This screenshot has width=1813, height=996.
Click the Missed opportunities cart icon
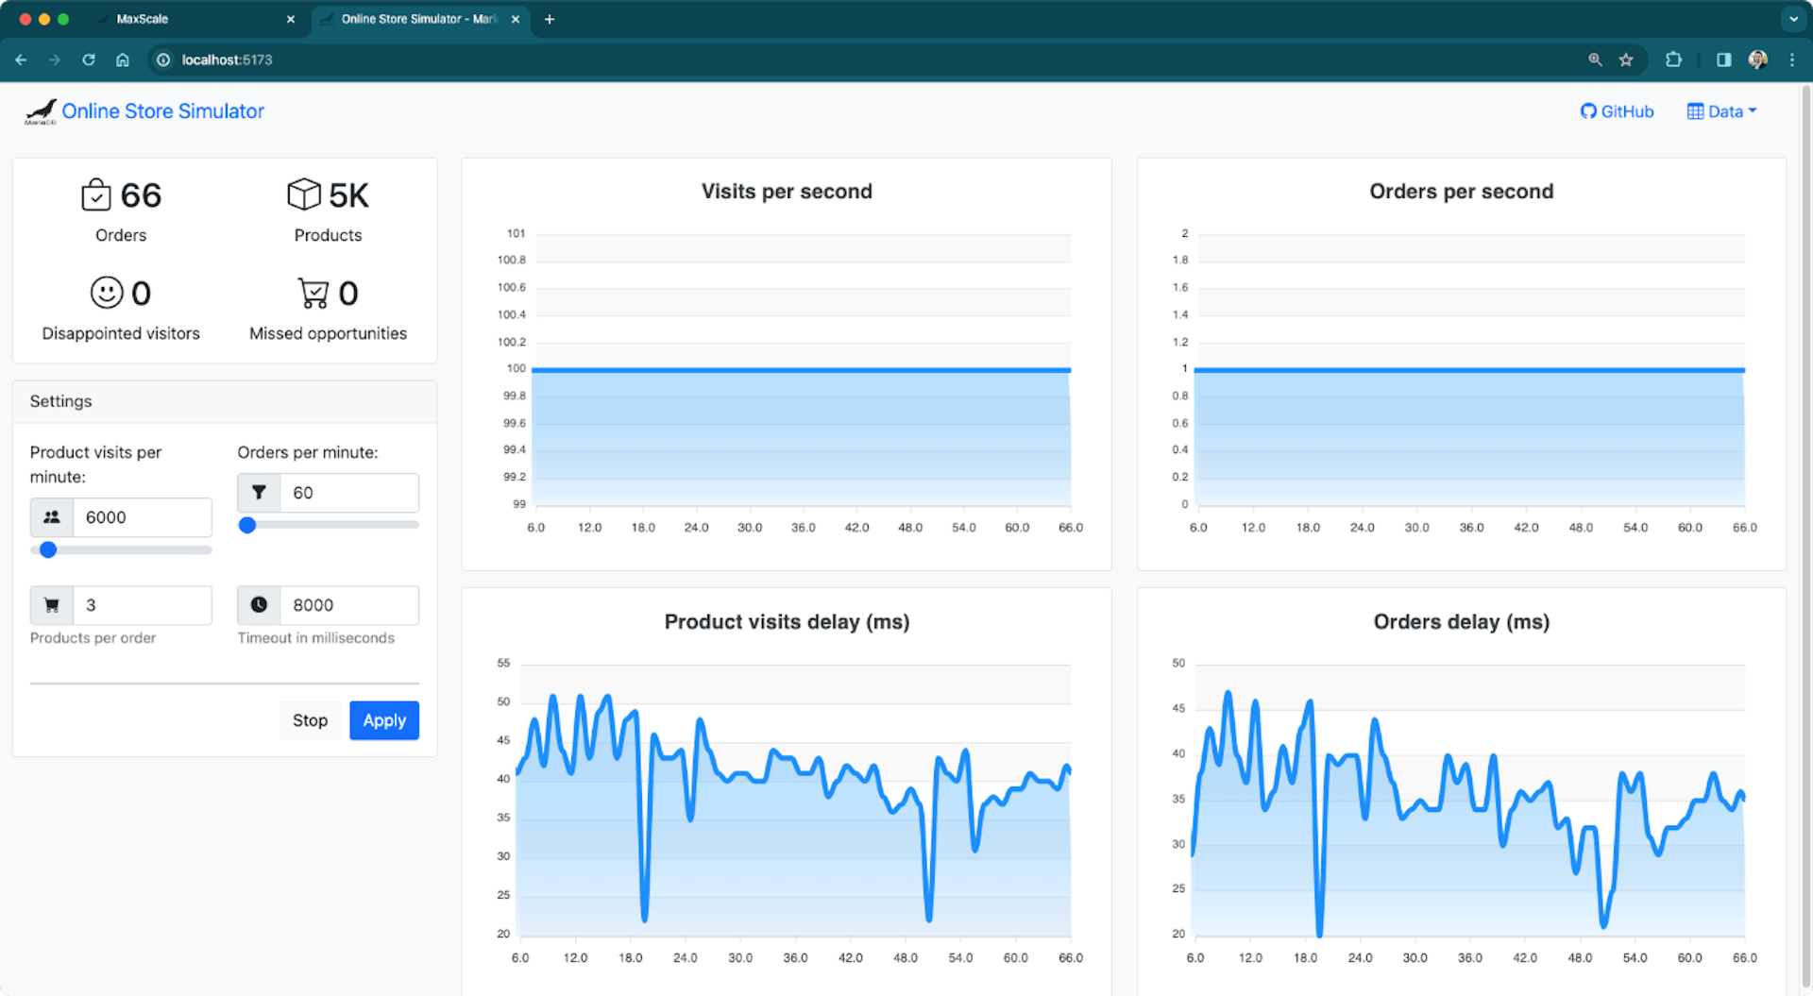tap(313, 293)
